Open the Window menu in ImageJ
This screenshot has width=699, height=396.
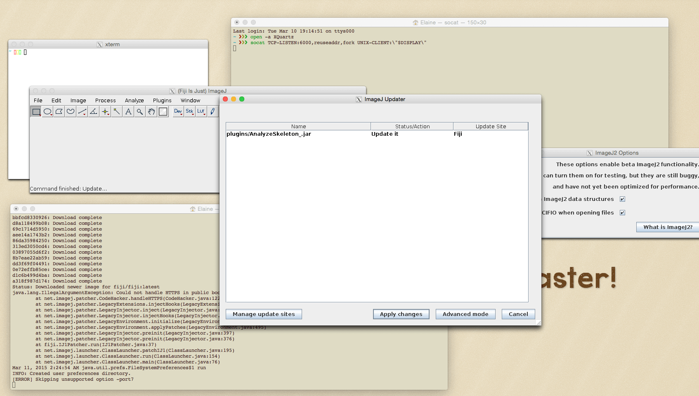[190, 100]
